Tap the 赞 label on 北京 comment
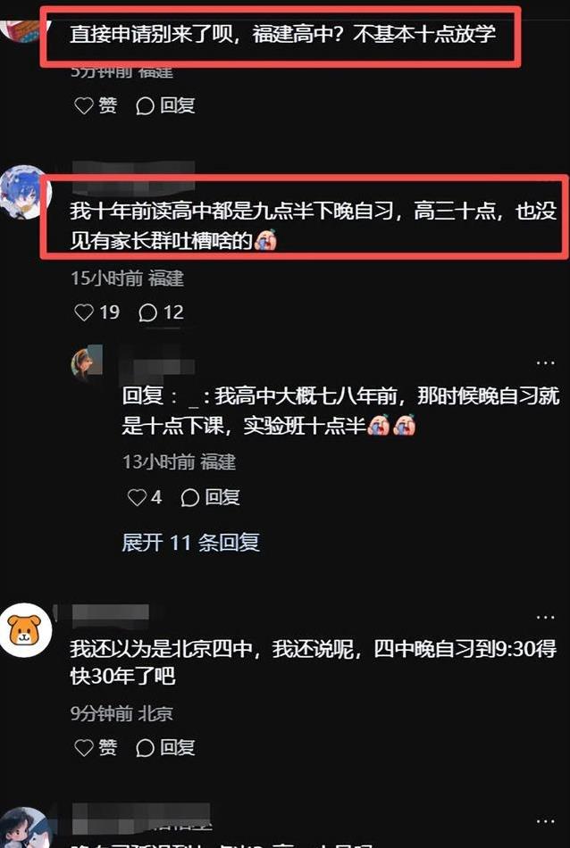The height and width of the screenshot is (848, 570). click(x=108, y=748)
